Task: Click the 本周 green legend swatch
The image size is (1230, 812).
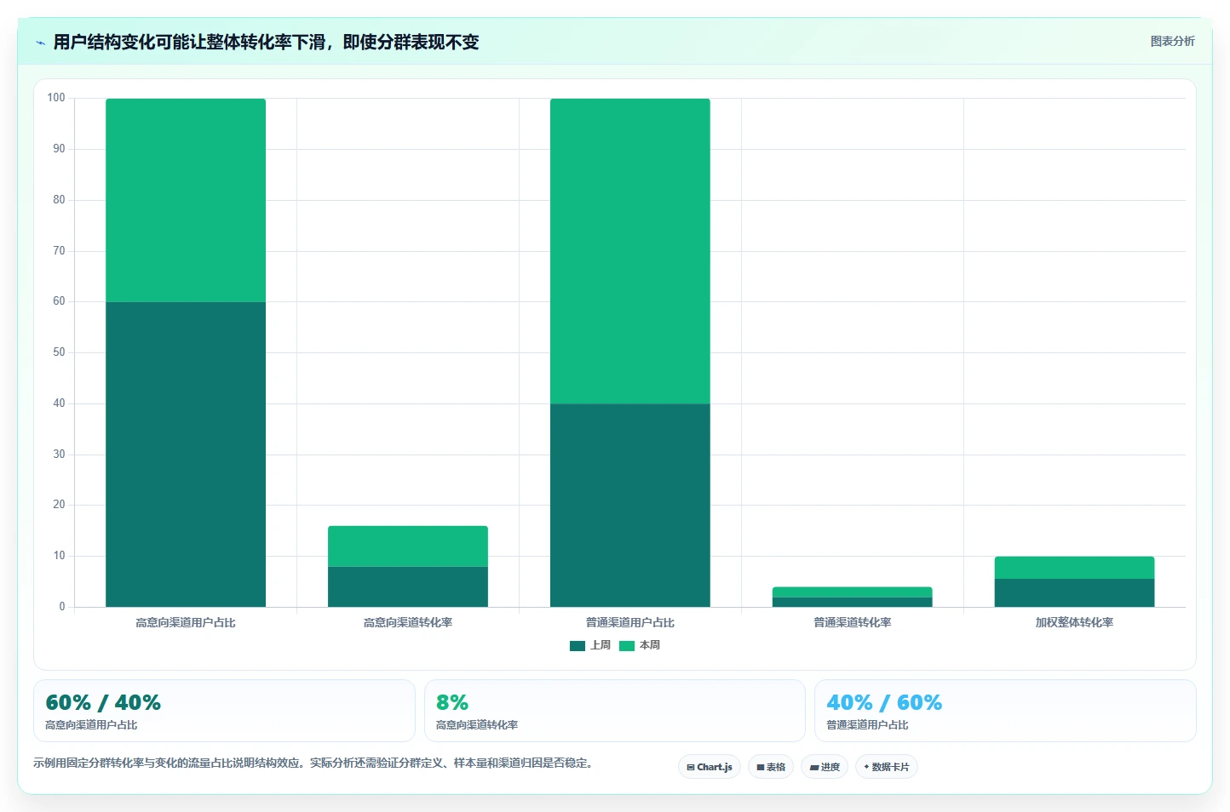Action: tap(627, 646)
